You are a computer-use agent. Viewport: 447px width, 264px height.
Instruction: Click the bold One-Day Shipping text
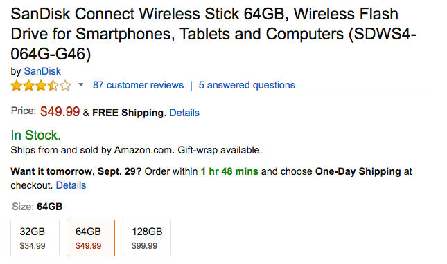coord(358,171)
